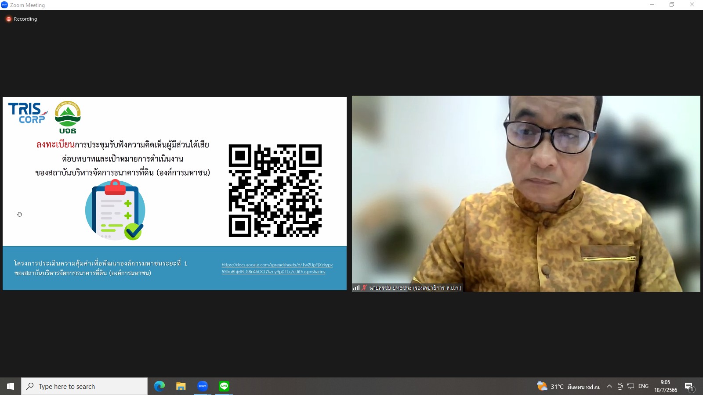Click the red Recording indicator icon
The width and height of the screenshot is (703, 395).
(8, 19)
